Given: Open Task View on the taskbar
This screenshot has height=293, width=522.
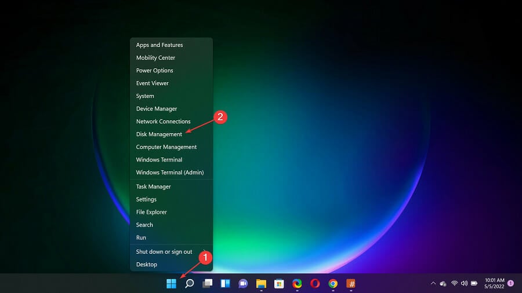Looking at the screenshot, I should point(208,283).
